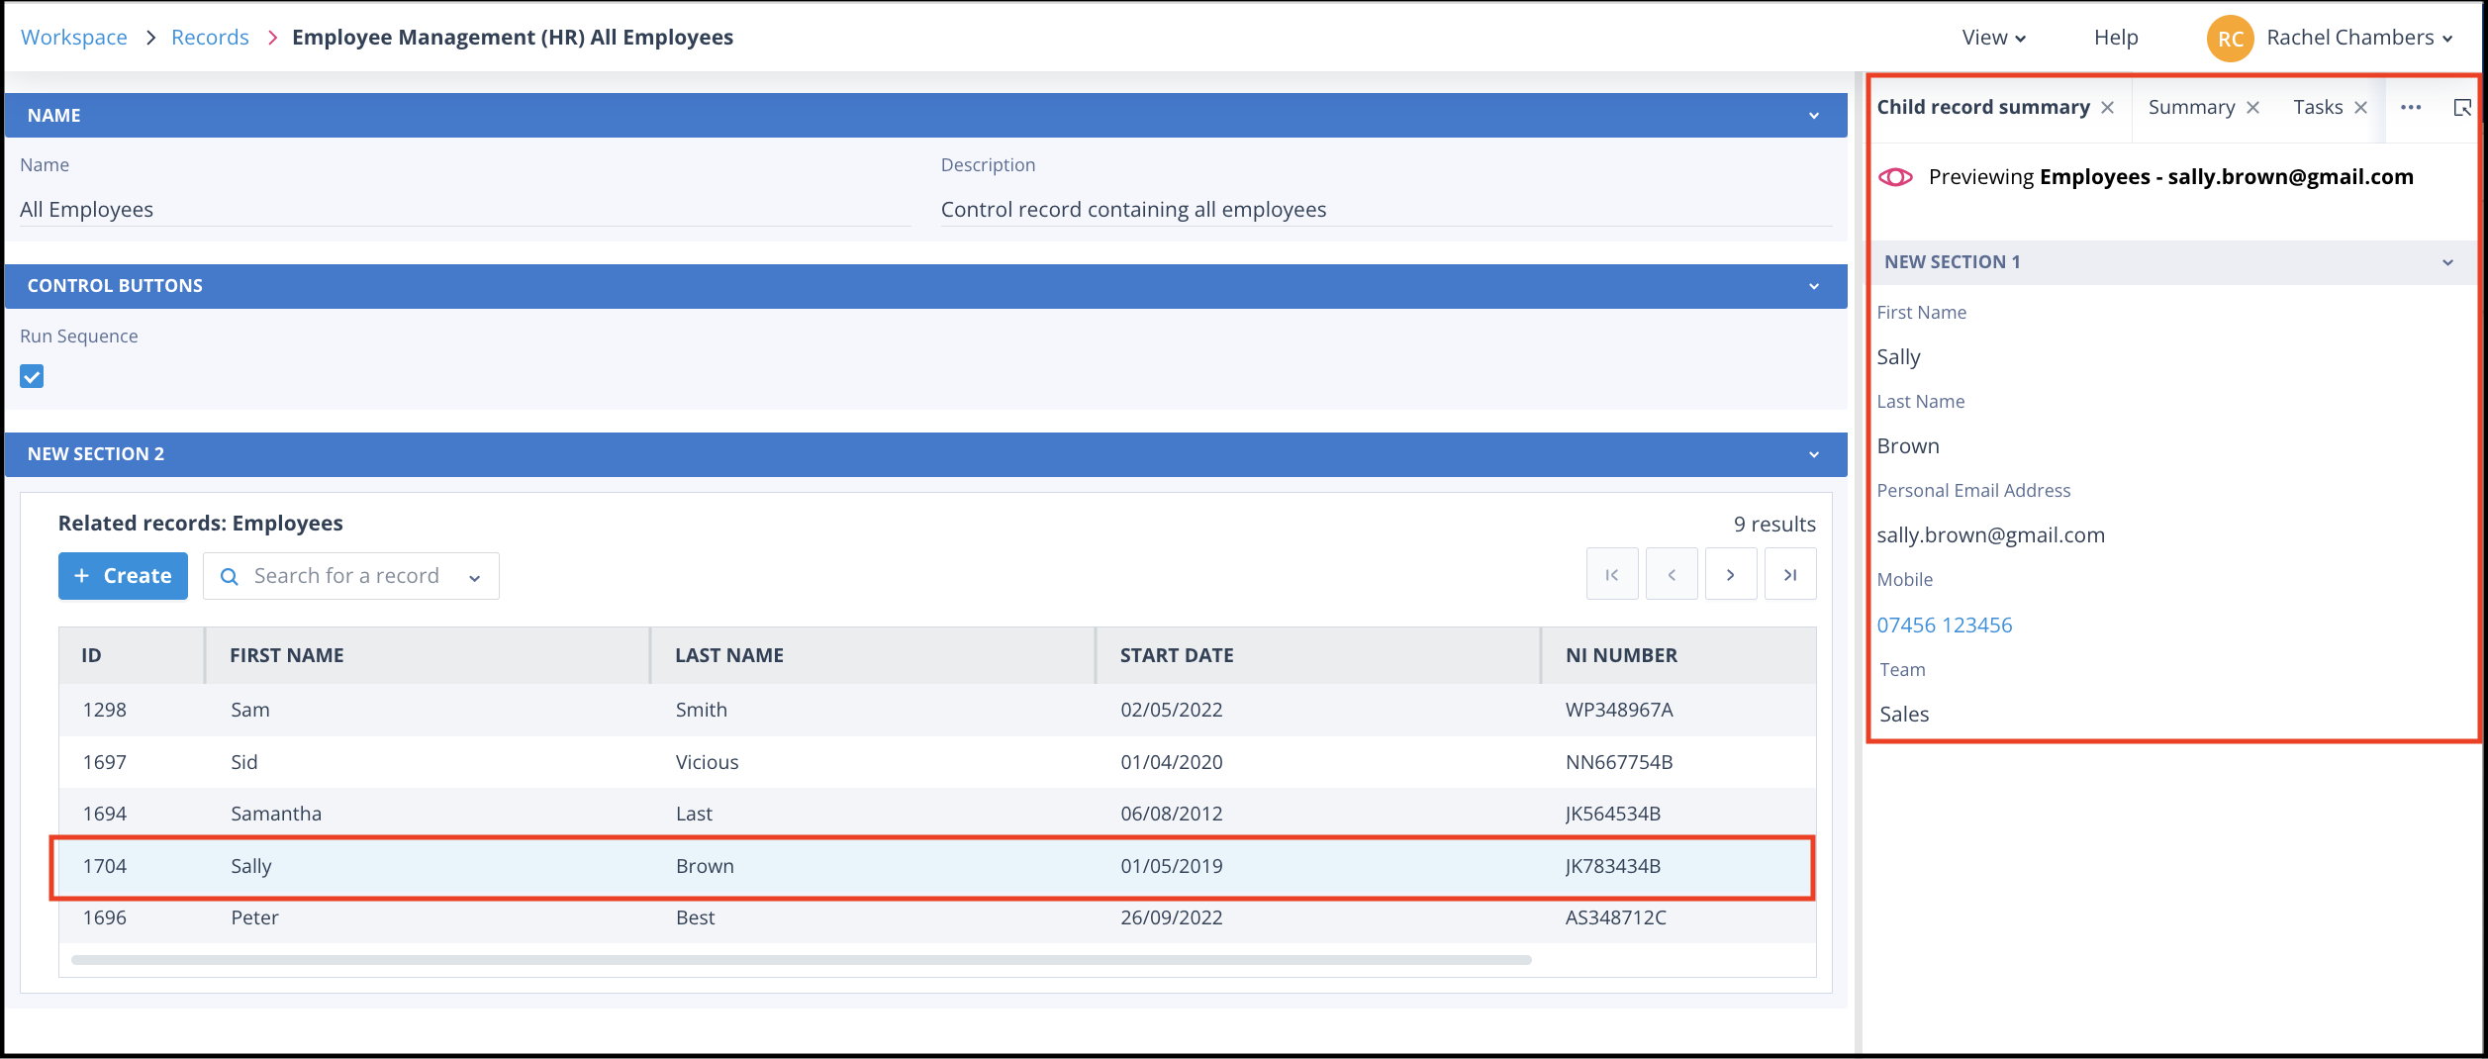Click the Name field All Employees
2488x1059 pixels.
point(465,210)
